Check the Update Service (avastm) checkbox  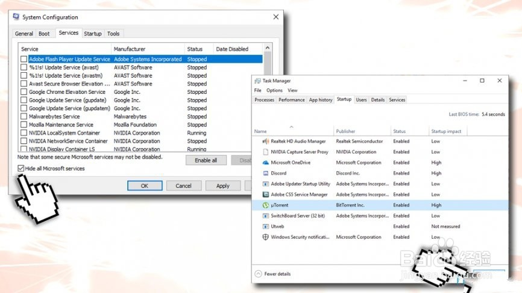[x=24, y=75]
